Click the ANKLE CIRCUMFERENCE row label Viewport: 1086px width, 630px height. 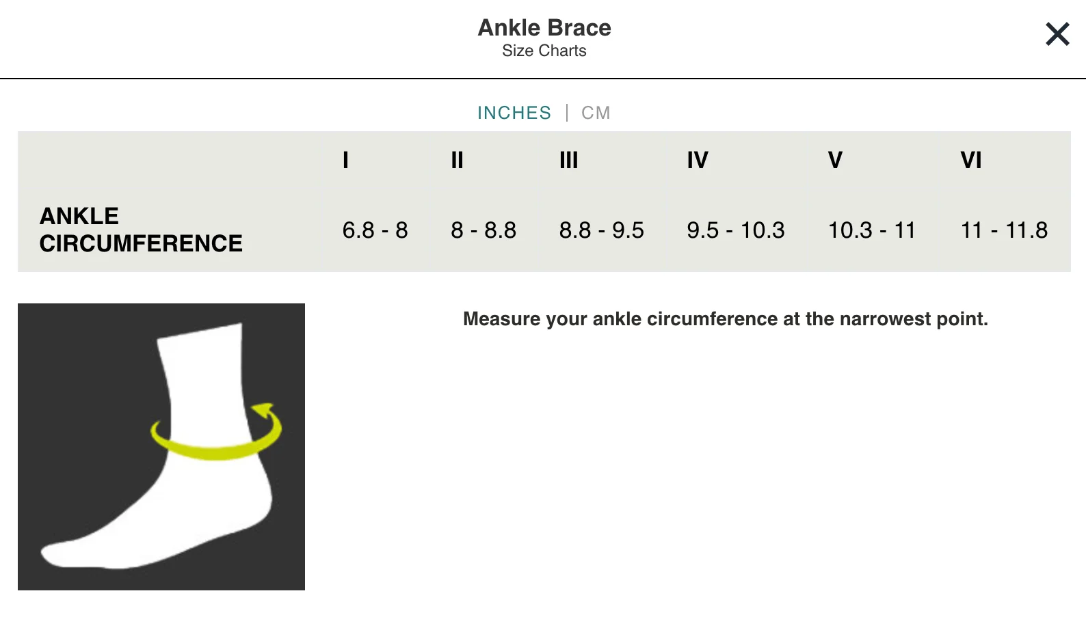pyautogui.click(x=141, y=230)
